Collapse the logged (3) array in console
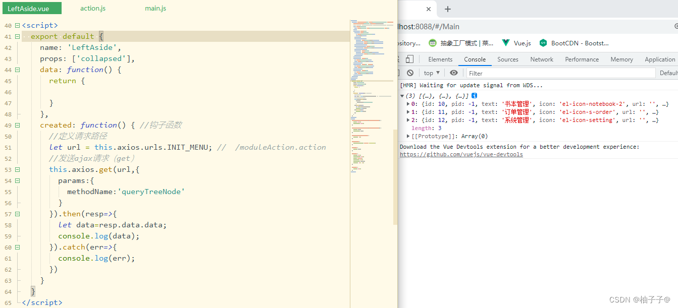 point(402,96)
